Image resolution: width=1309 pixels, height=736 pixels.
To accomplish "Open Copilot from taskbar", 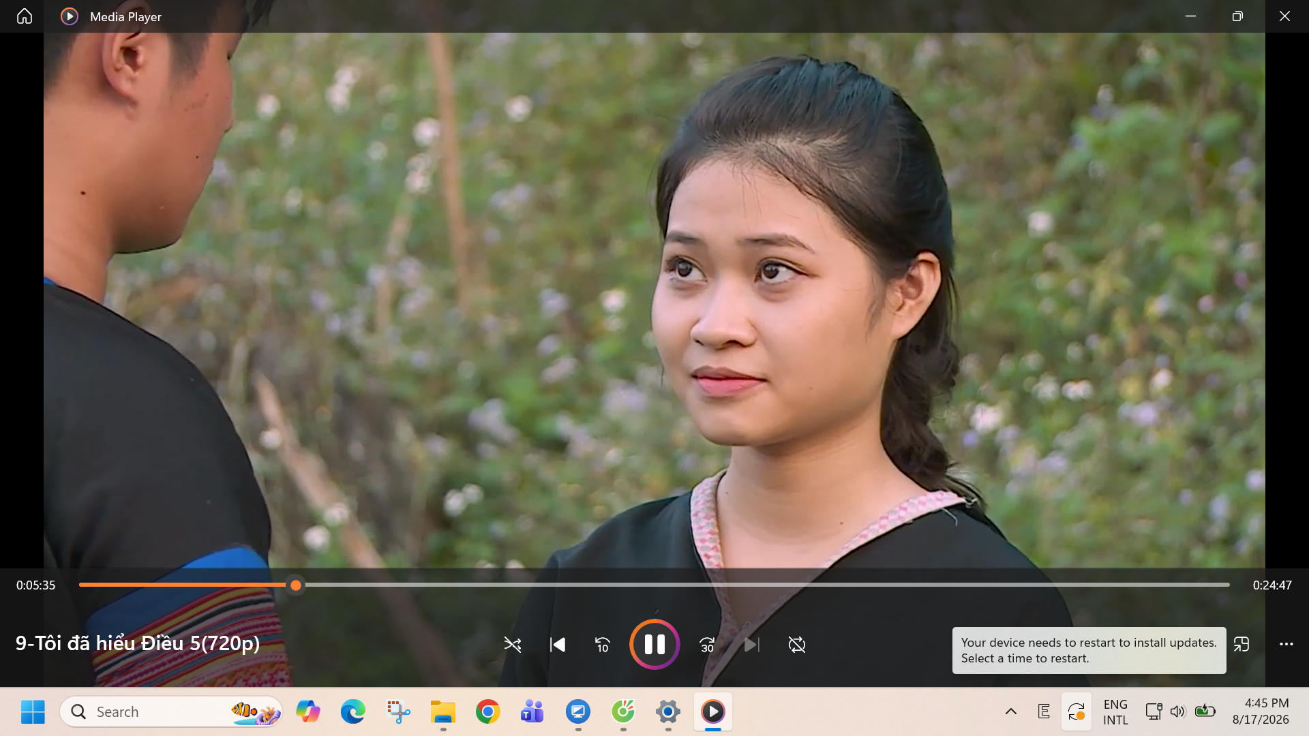I will click(x=308, y=712).
